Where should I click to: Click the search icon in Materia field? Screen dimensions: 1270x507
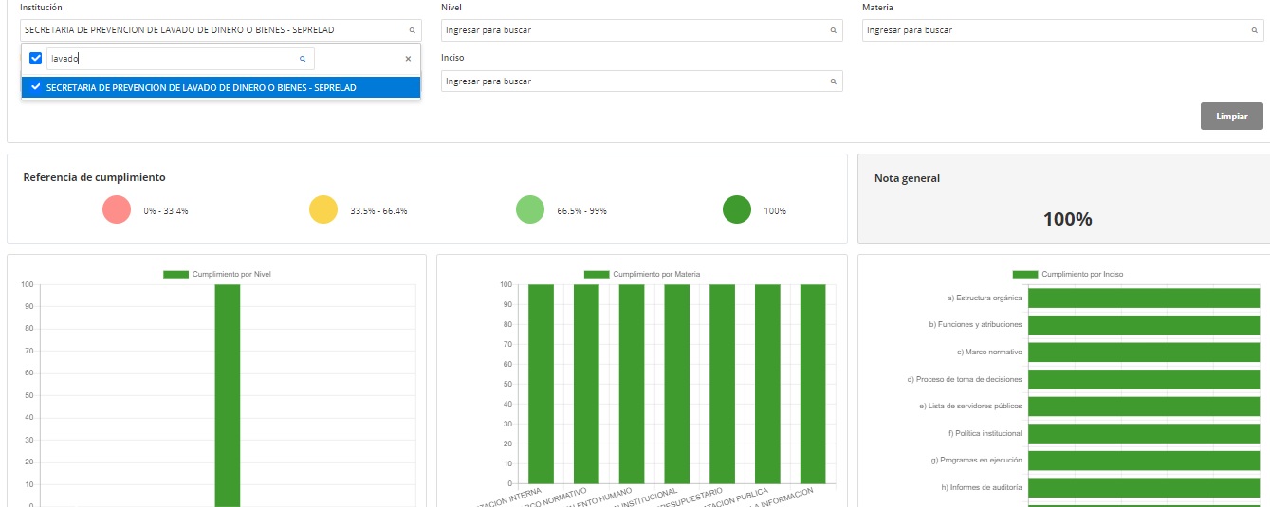tap(1255, 30)
